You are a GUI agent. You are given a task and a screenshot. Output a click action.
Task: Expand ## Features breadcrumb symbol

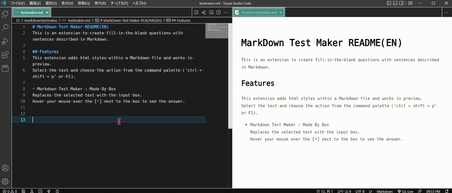(x=179, y=20)
